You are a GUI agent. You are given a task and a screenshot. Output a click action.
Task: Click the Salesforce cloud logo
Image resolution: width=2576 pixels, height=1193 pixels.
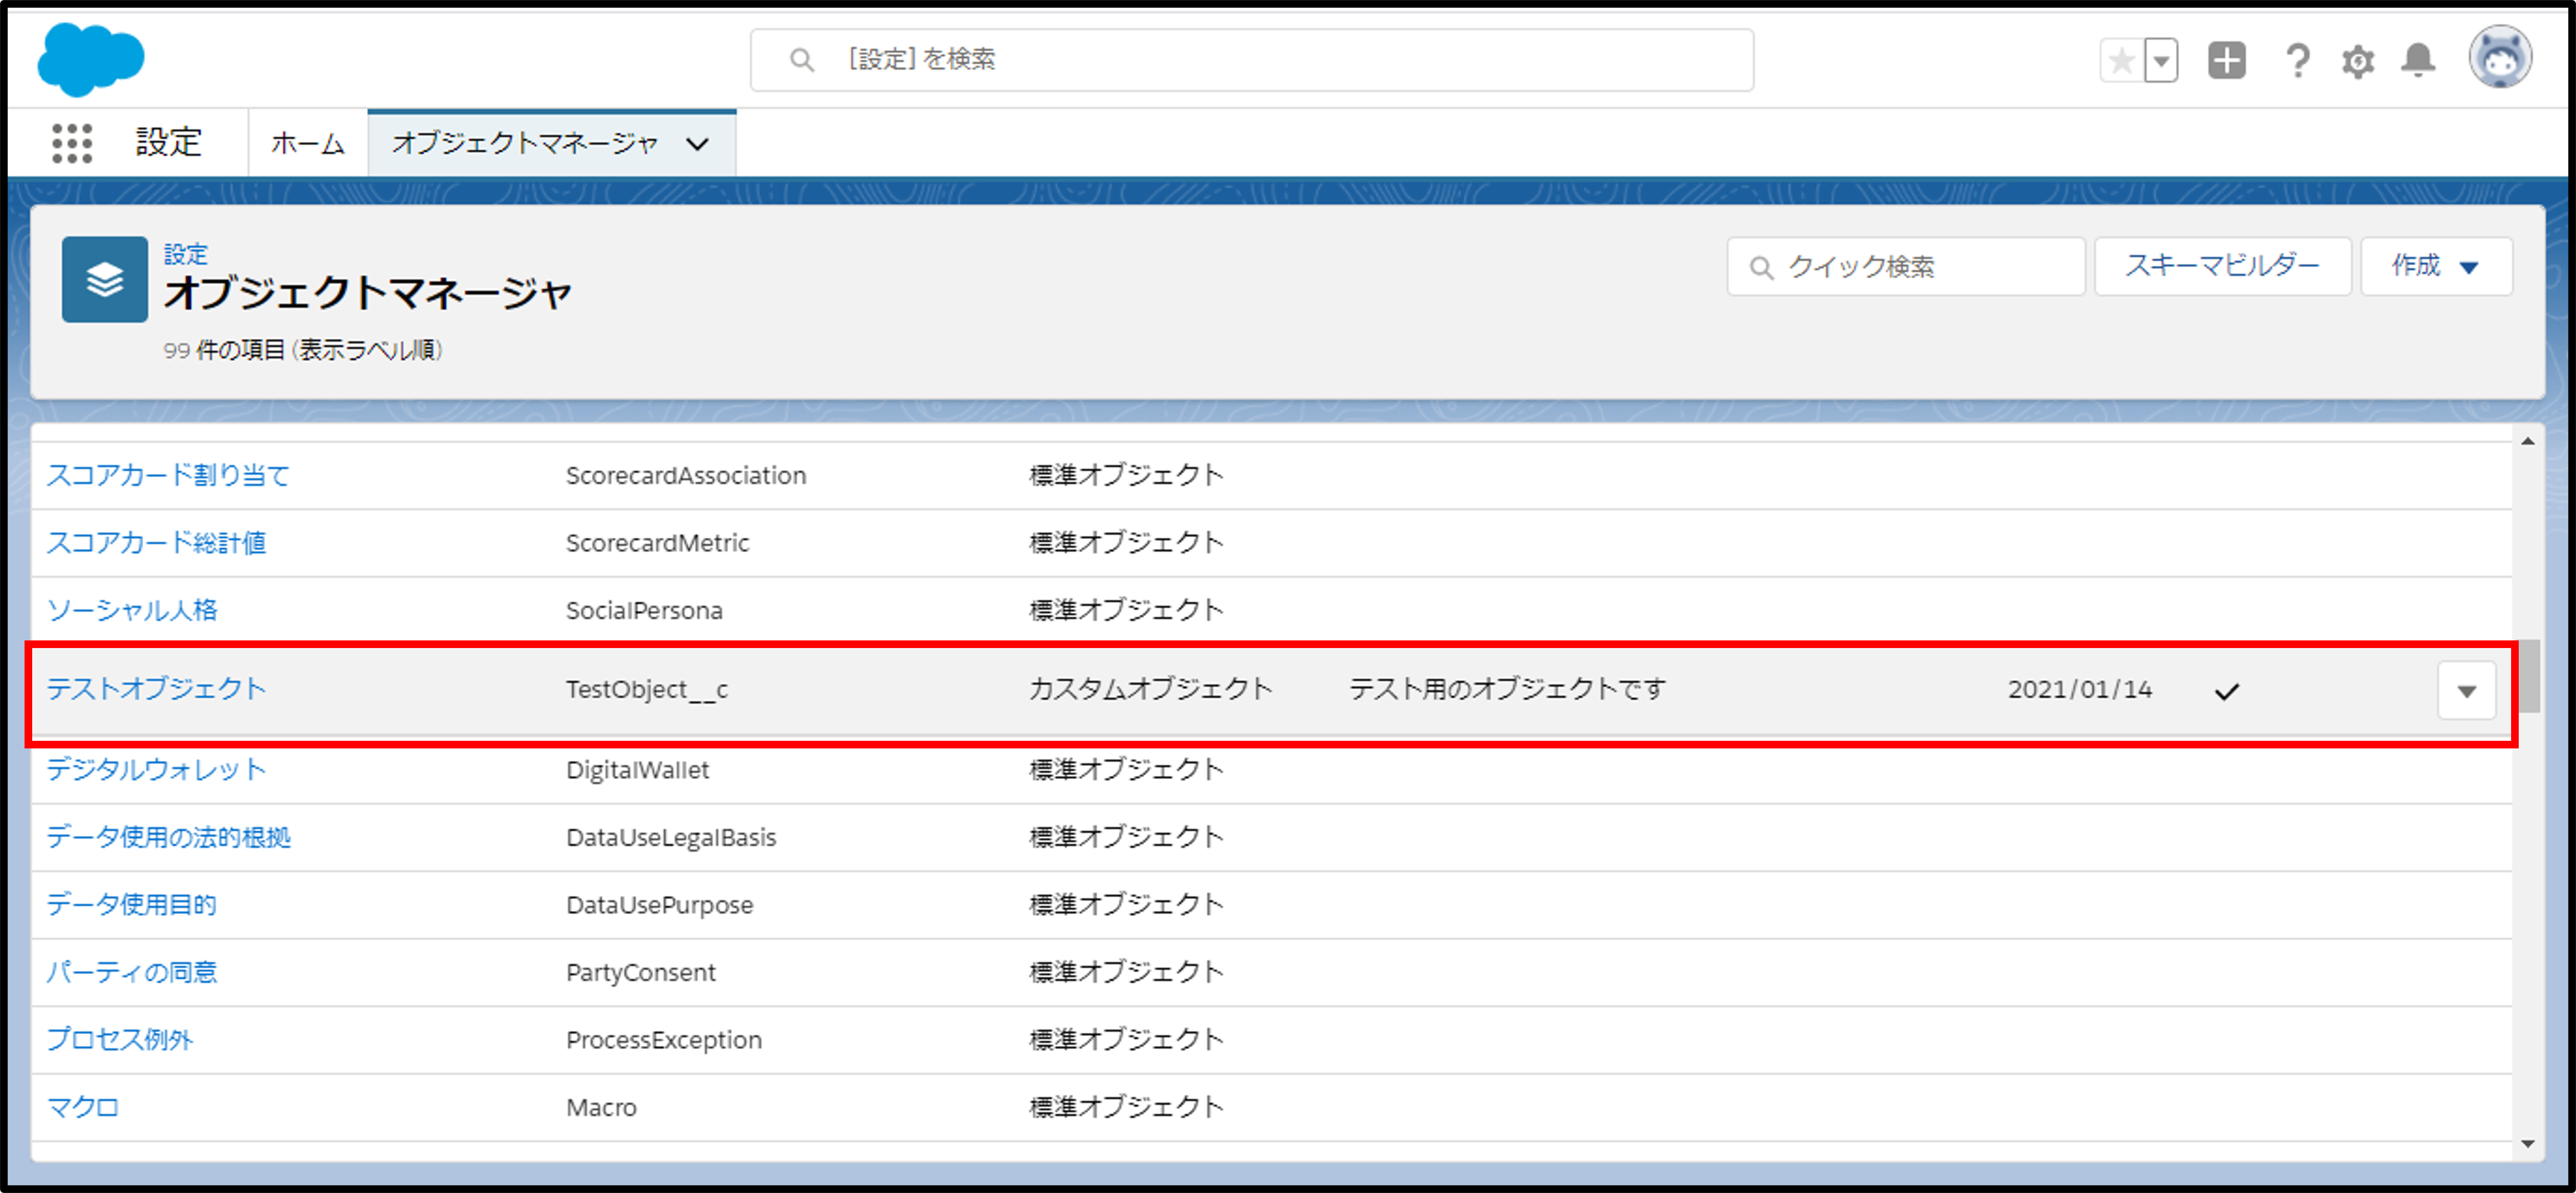90,60
